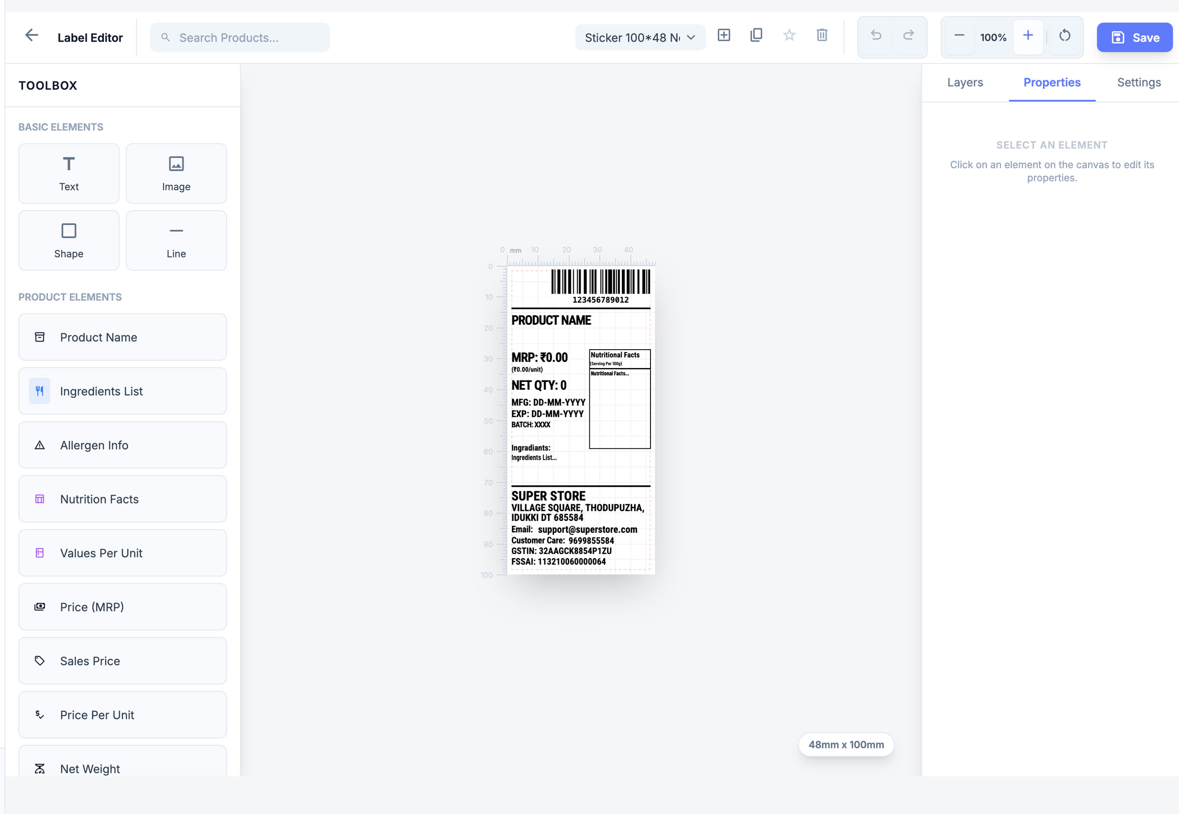Screen dimensions: 1179x814
Task: Undo the last change
Action: tap(876, 36)
